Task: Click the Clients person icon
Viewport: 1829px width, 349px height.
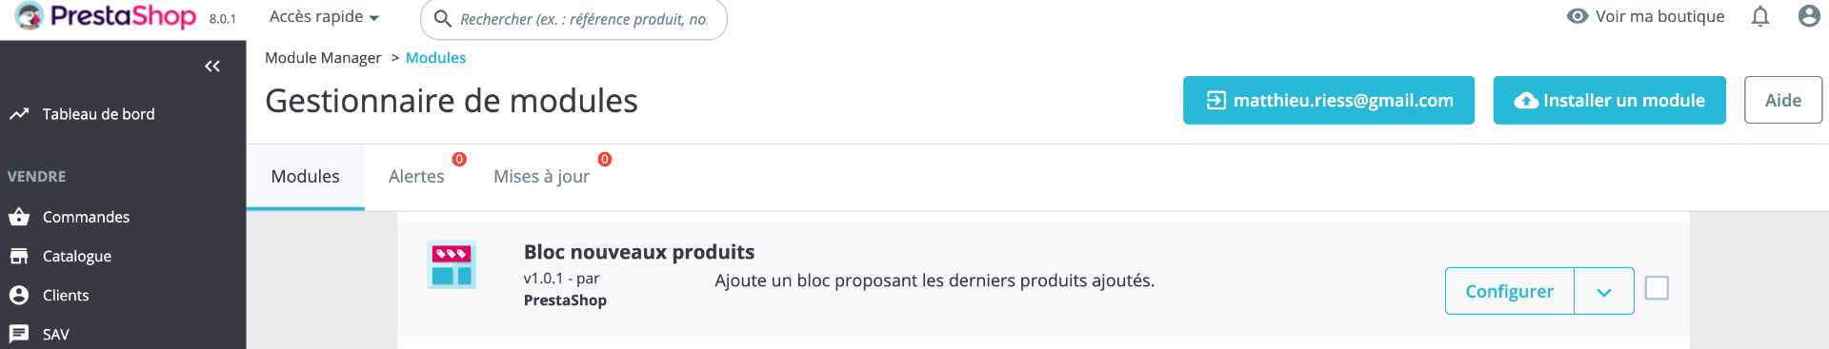Action: click(x=19, y=295)
